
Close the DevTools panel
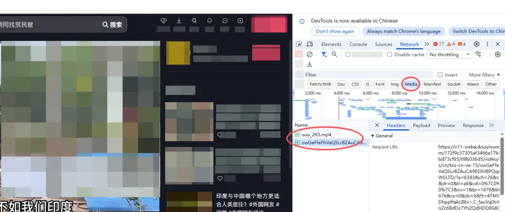pos(498,44)
